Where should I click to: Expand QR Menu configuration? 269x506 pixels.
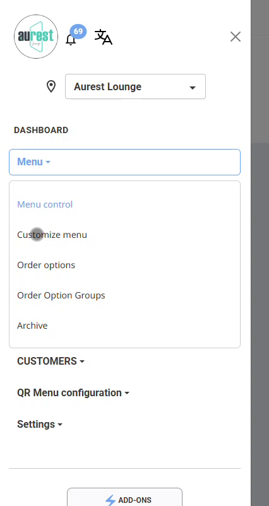tap(73, 392)
